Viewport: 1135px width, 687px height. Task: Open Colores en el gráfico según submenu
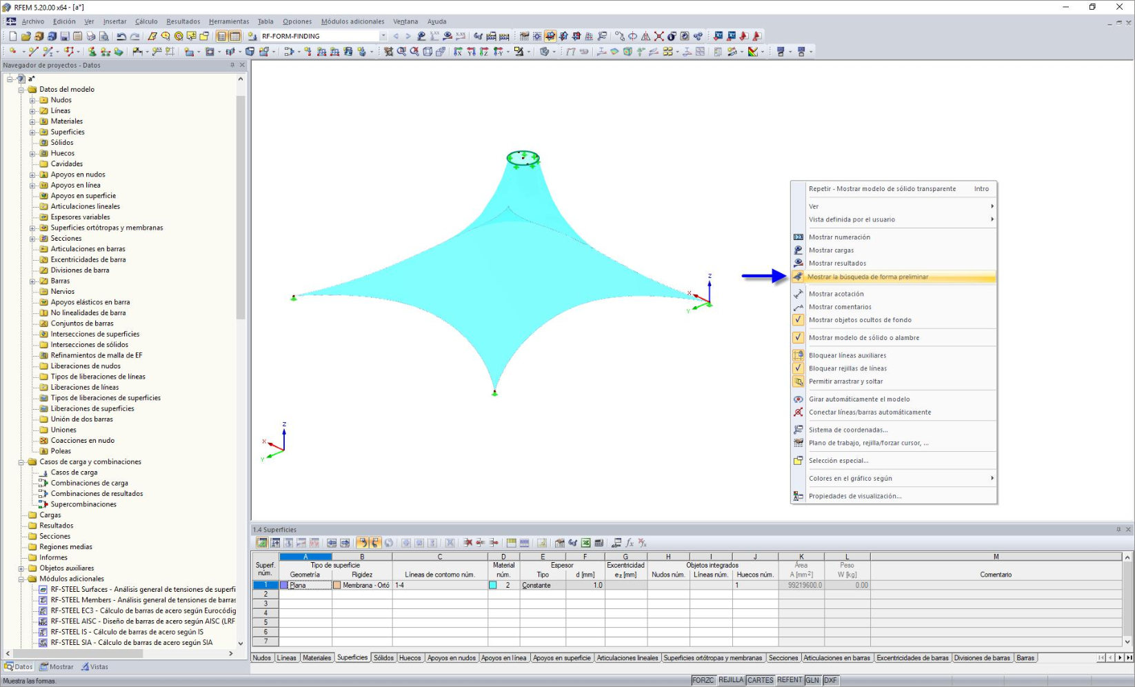coord(894,478)
